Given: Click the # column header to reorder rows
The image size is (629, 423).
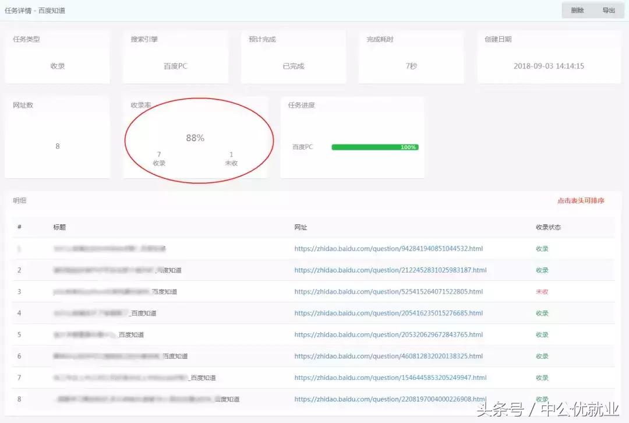Looking at the screenshot, I should click(19, 227).
